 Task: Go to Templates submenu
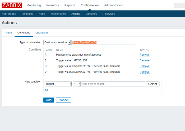(x=27, y=14)
